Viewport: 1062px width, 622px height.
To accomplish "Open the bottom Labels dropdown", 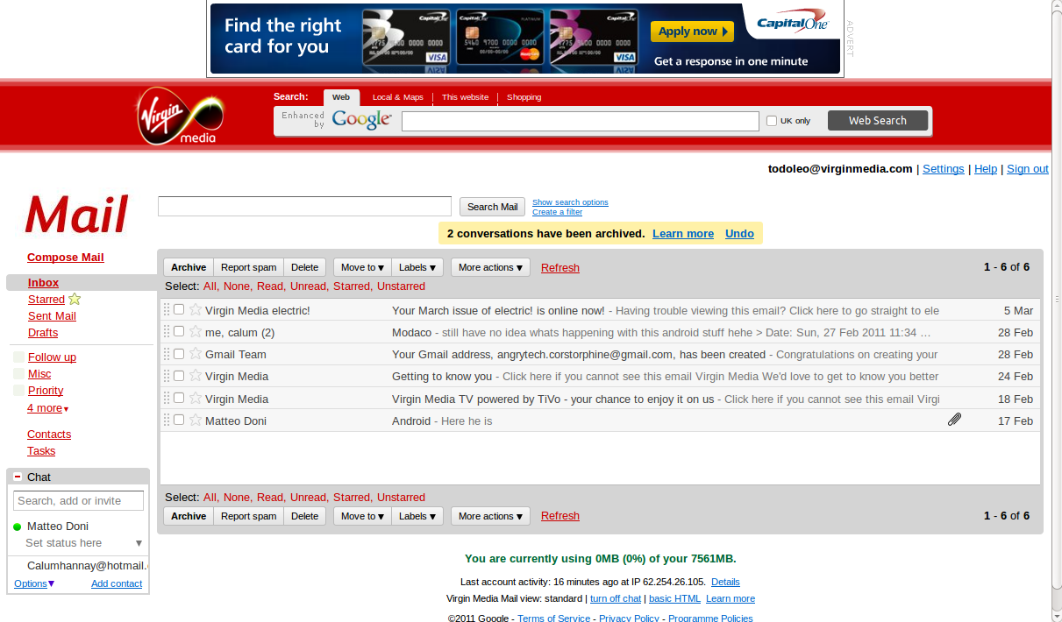I will pos(417,516).
